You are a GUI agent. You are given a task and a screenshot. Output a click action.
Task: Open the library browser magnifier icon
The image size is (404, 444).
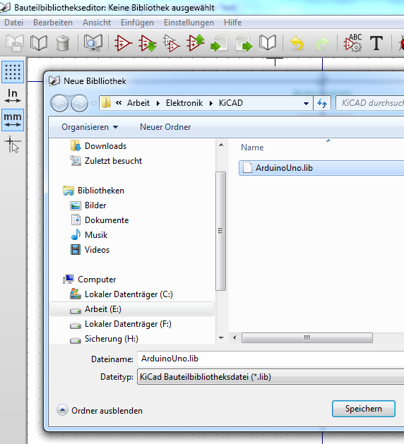coord(93,43)
